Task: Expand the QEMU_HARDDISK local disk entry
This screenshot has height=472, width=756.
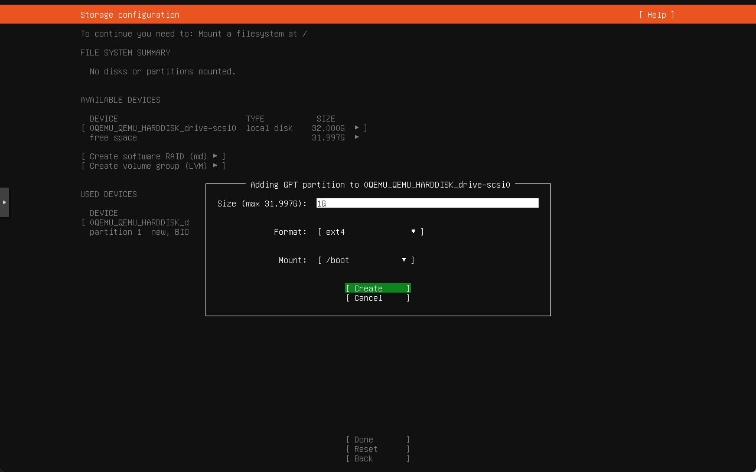Action: pos(224,128)
